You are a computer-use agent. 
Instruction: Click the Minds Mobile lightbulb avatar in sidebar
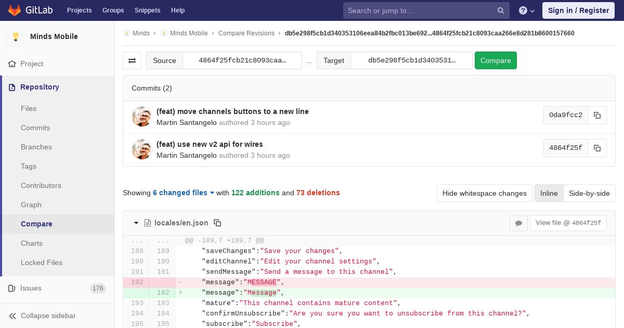click(16, 36)
